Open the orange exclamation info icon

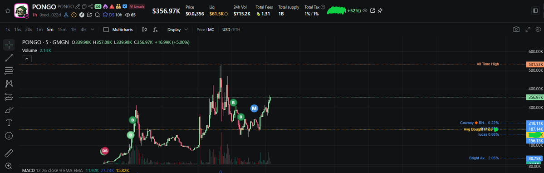click(x=74, y=15)
